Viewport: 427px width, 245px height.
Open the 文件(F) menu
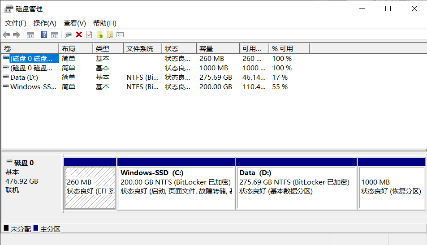[x=16, y=23]
